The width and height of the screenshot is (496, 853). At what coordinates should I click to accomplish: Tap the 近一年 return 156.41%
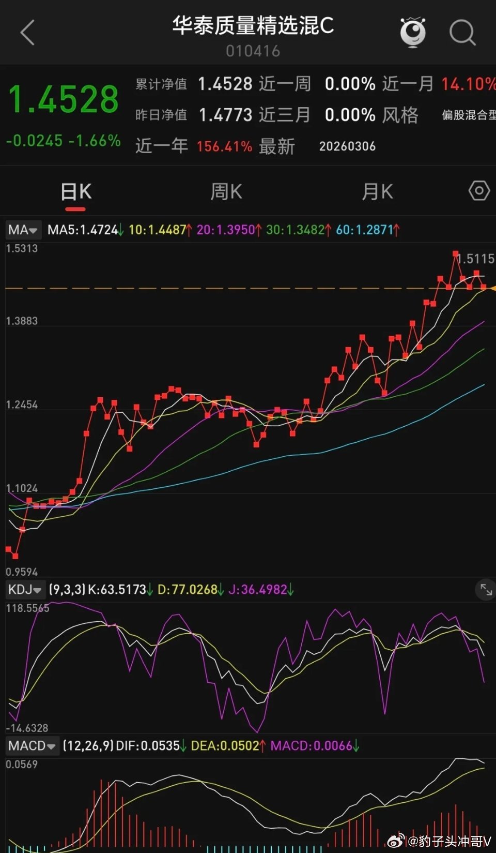tap(224, 146)
